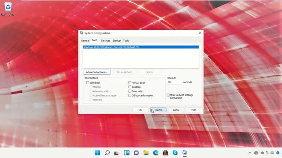Launch Teams Chat from taskbar
The width and height of the screenshot is (282, 158).
click(x=136, y=153)
